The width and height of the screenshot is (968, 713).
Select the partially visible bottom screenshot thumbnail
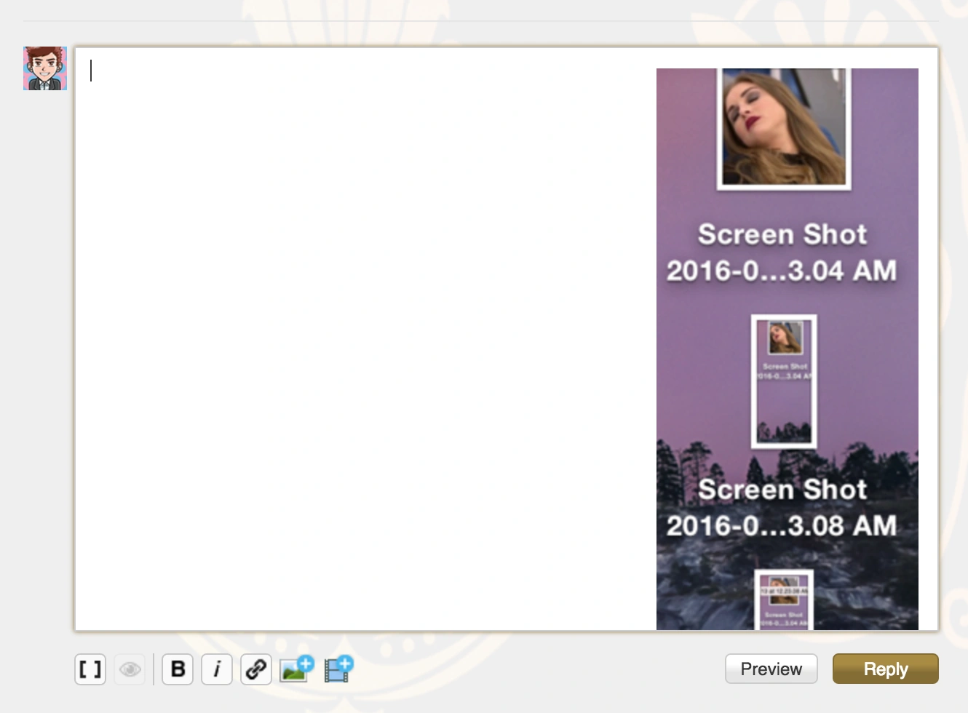(x=784, y=600)
